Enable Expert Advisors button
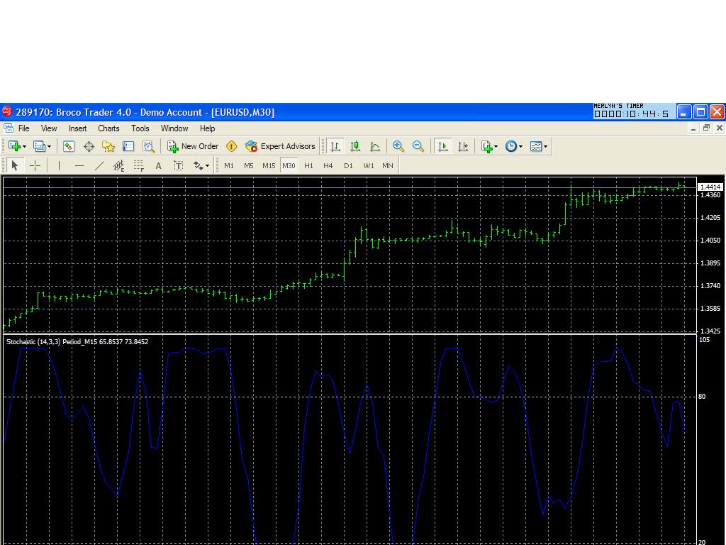Viewport: 726px width, 545px height. pos(280,146)
